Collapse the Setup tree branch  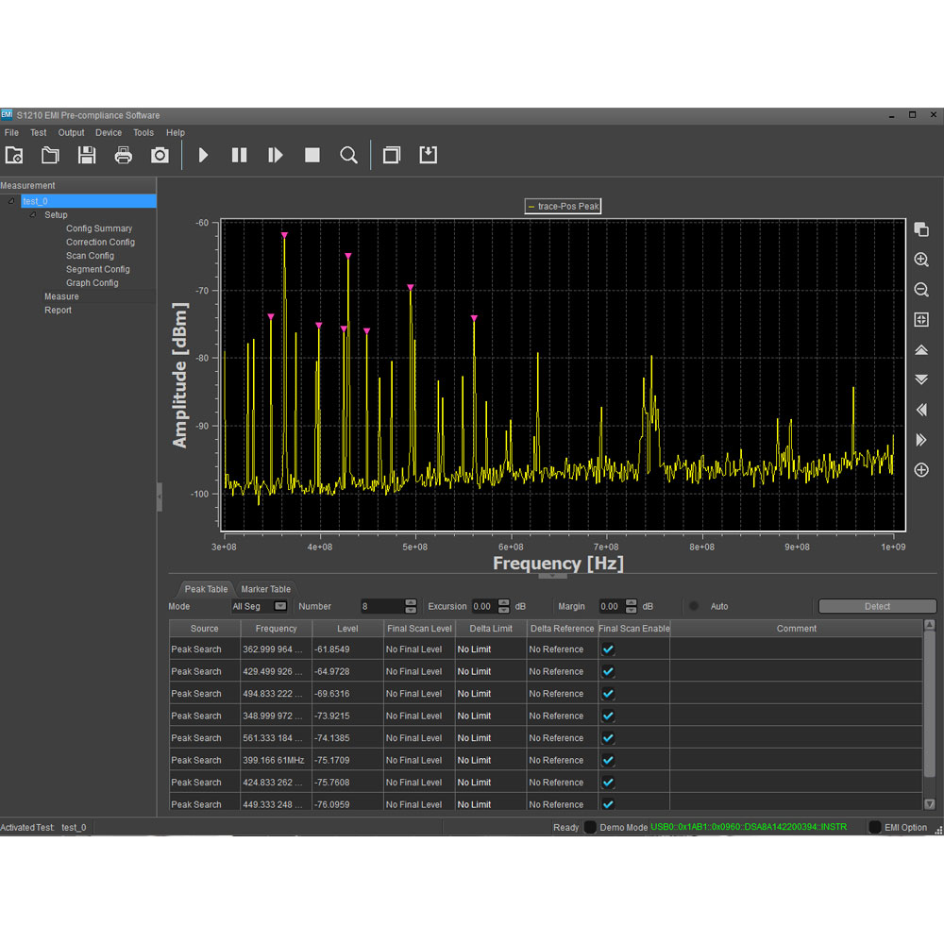click(33, 215)
